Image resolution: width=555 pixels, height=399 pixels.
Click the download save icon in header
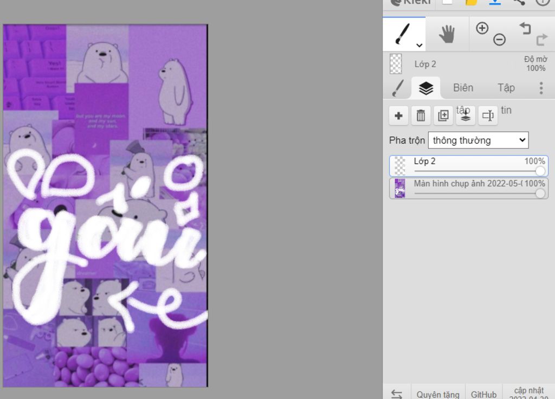coord(495,3)
